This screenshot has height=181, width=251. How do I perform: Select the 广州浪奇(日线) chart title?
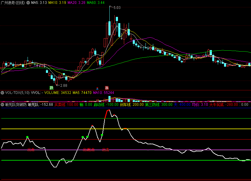(x=13, y=3)
